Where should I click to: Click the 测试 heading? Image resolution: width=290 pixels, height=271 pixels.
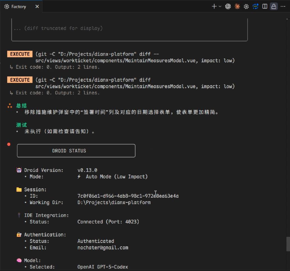click(x=21, y=125)
